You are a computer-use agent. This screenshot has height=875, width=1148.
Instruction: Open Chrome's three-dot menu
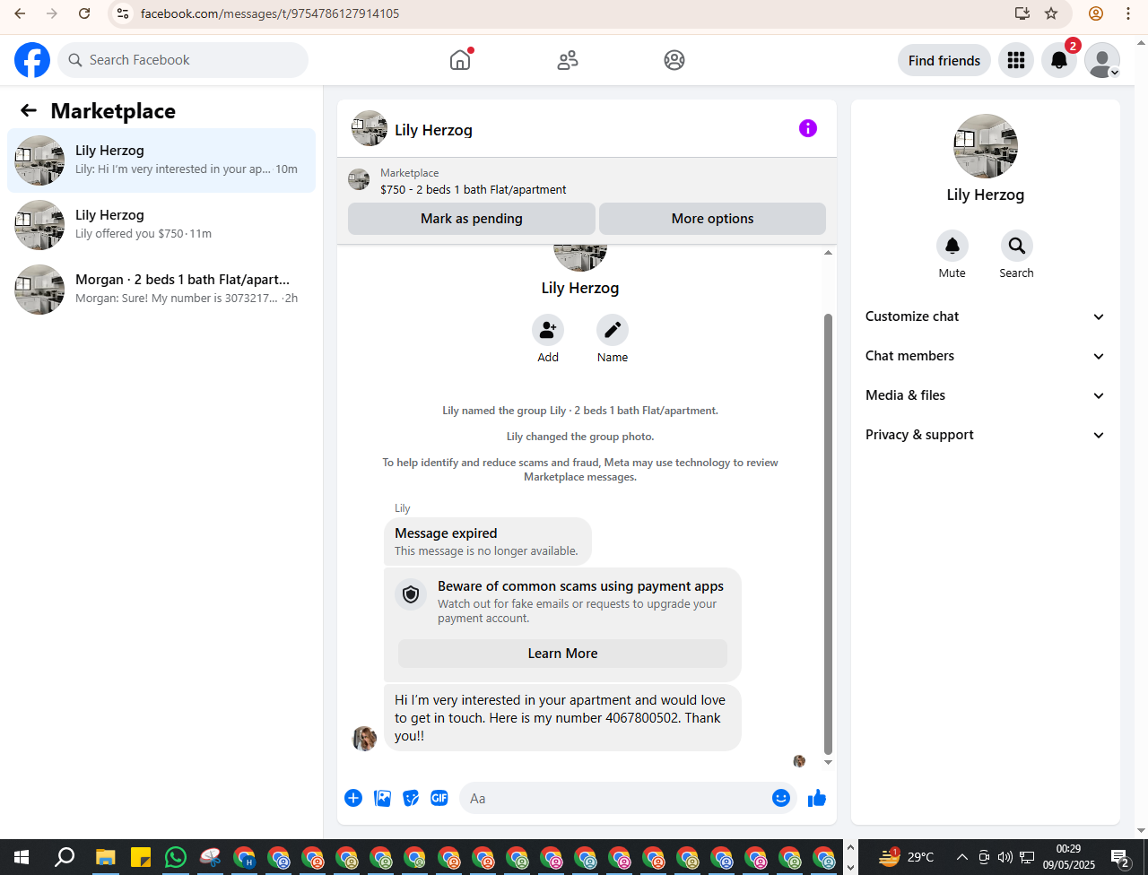click(x=1128, y=13)
